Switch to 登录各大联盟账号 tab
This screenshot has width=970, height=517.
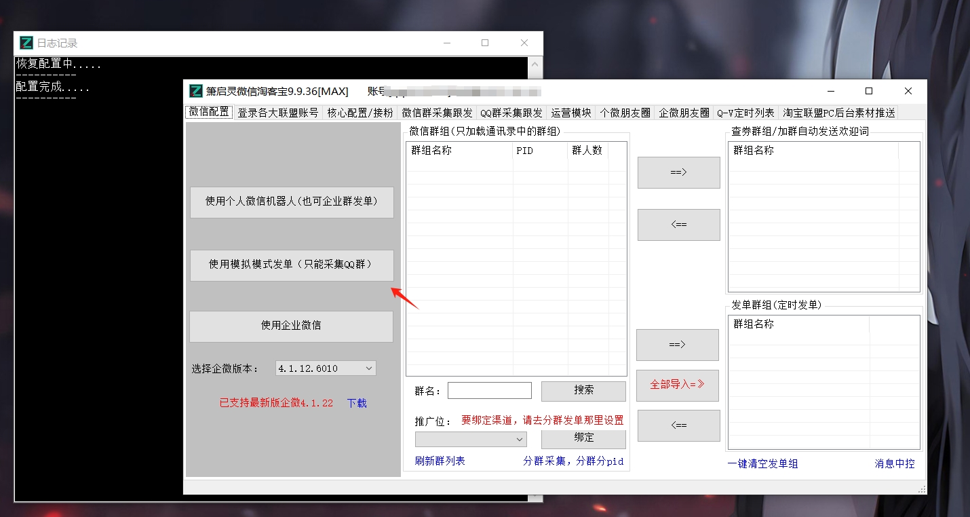coord(277,113)
